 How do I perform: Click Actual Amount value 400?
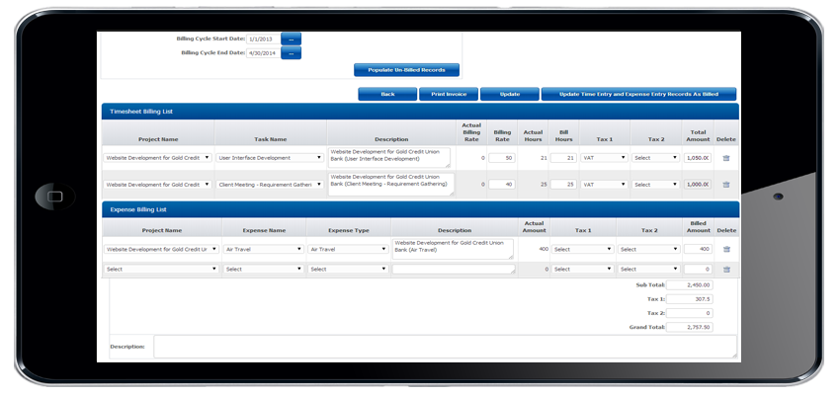(543, 250)
